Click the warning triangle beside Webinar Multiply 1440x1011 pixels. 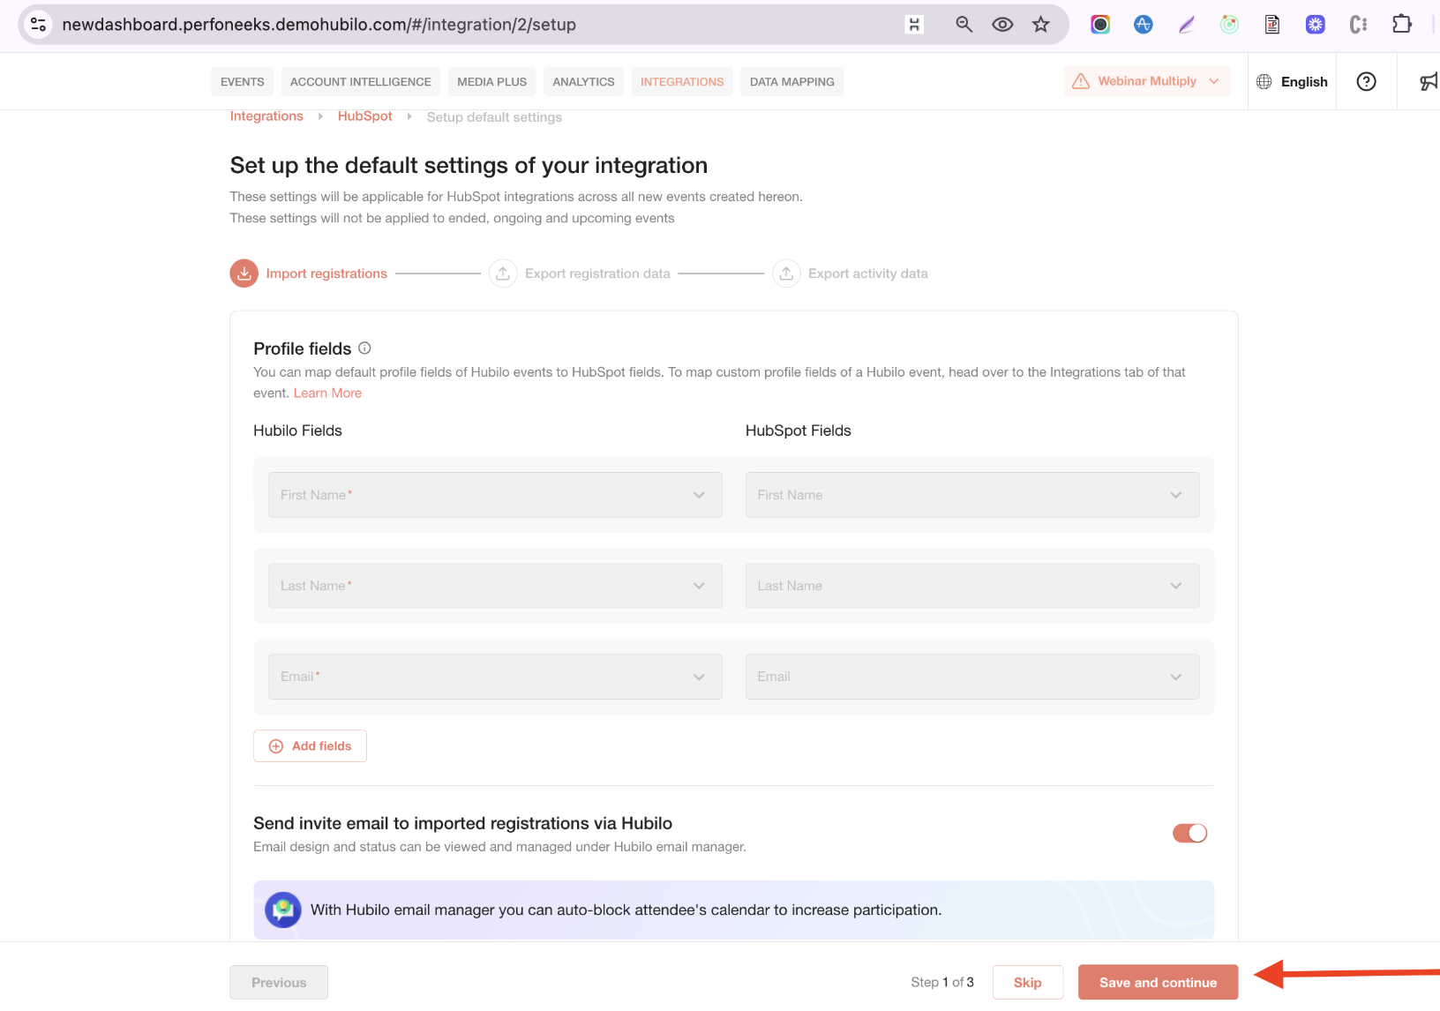pyautogui.click(x=1081, y=81)
